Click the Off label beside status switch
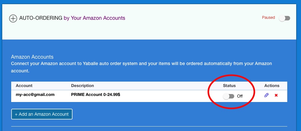The image size is (301, 131). click(x=240, y=96)
